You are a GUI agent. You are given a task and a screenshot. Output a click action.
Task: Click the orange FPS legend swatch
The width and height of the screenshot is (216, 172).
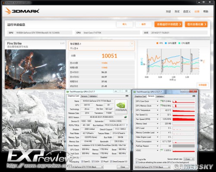pos(157,43)
